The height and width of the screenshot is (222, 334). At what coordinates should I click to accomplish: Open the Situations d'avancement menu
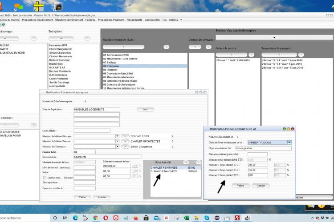pyautogui.click(x=69, y=20)
